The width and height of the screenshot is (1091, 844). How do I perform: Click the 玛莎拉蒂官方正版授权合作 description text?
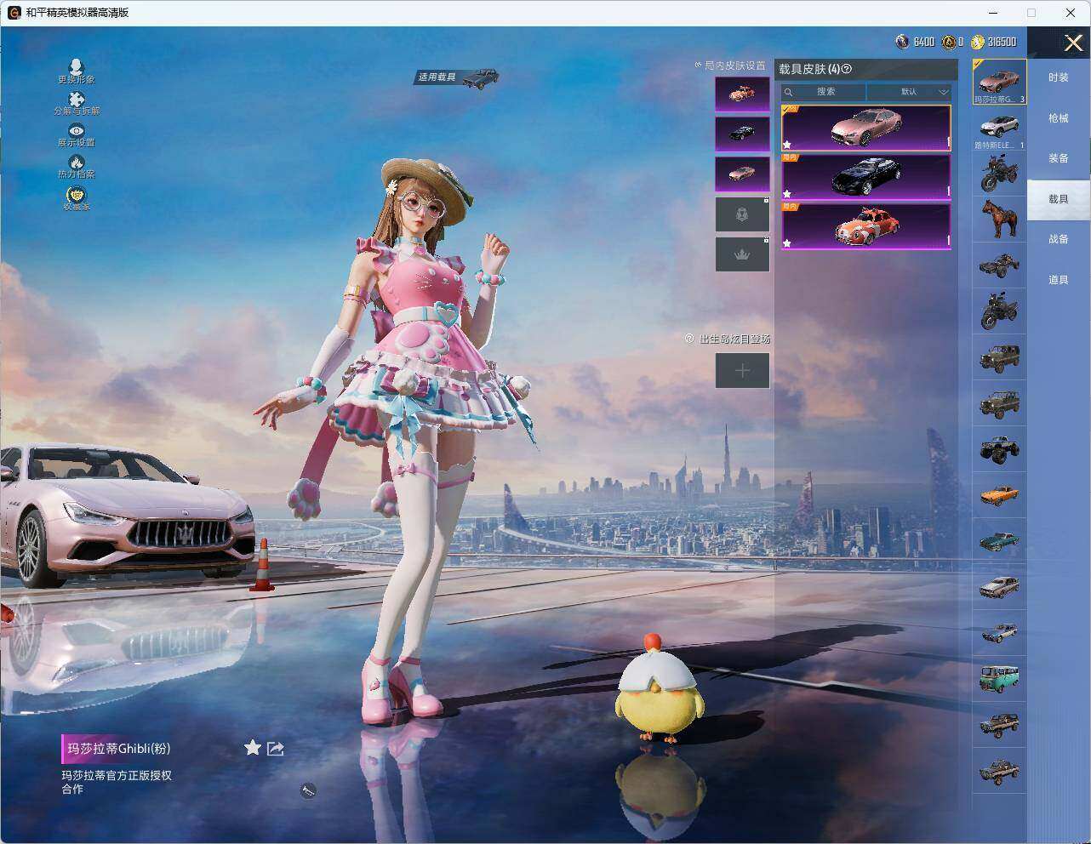(117, 782)
